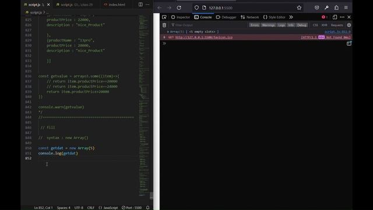Toggle the CSS filter
The width and height of the screenshot is (373, 210).
coord(315,25)
